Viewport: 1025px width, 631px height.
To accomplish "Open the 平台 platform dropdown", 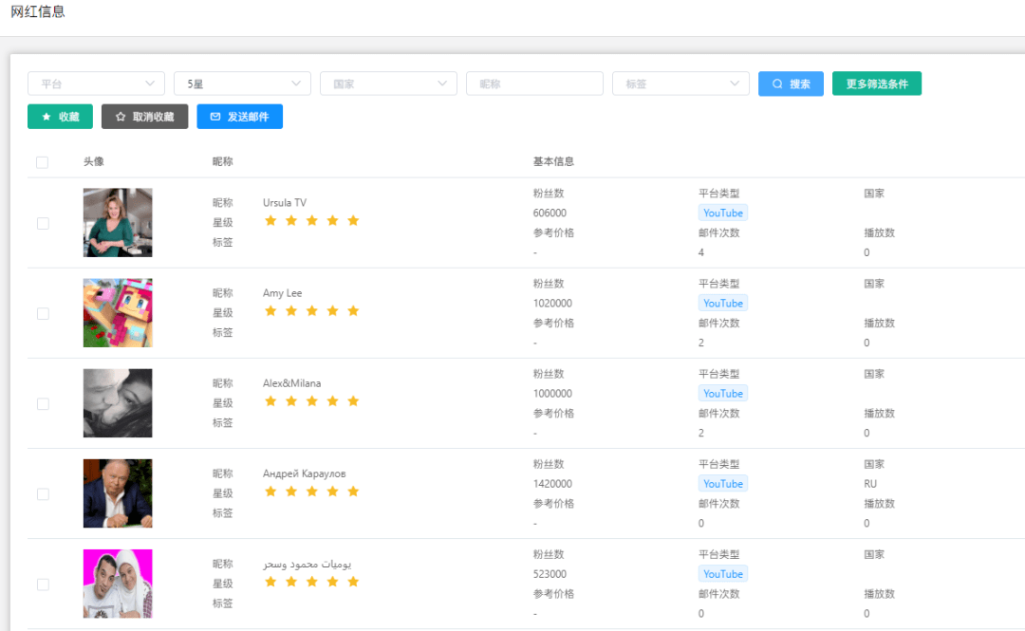I will pos(96,84).
